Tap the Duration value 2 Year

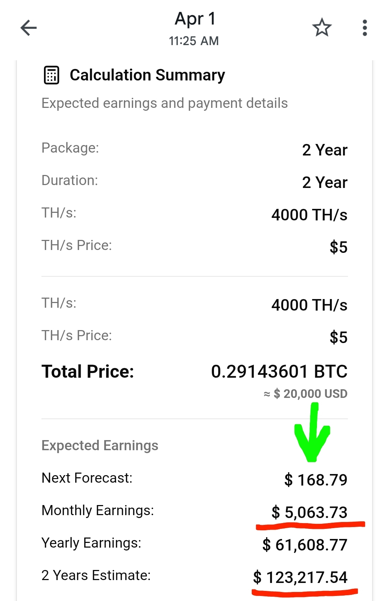(325, 183)
